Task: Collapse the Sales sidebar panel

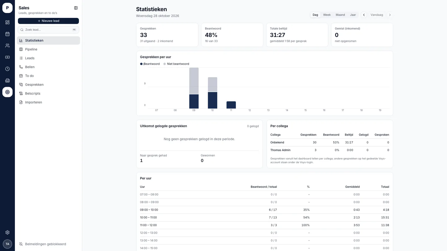Action: tap(76, 8)
